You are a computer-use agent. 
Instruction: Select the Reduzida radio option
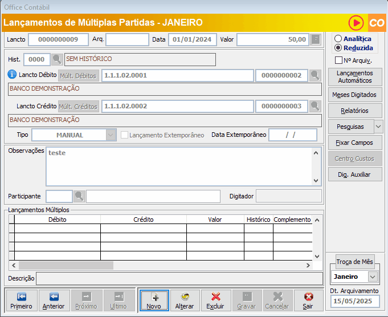(338, 48)
